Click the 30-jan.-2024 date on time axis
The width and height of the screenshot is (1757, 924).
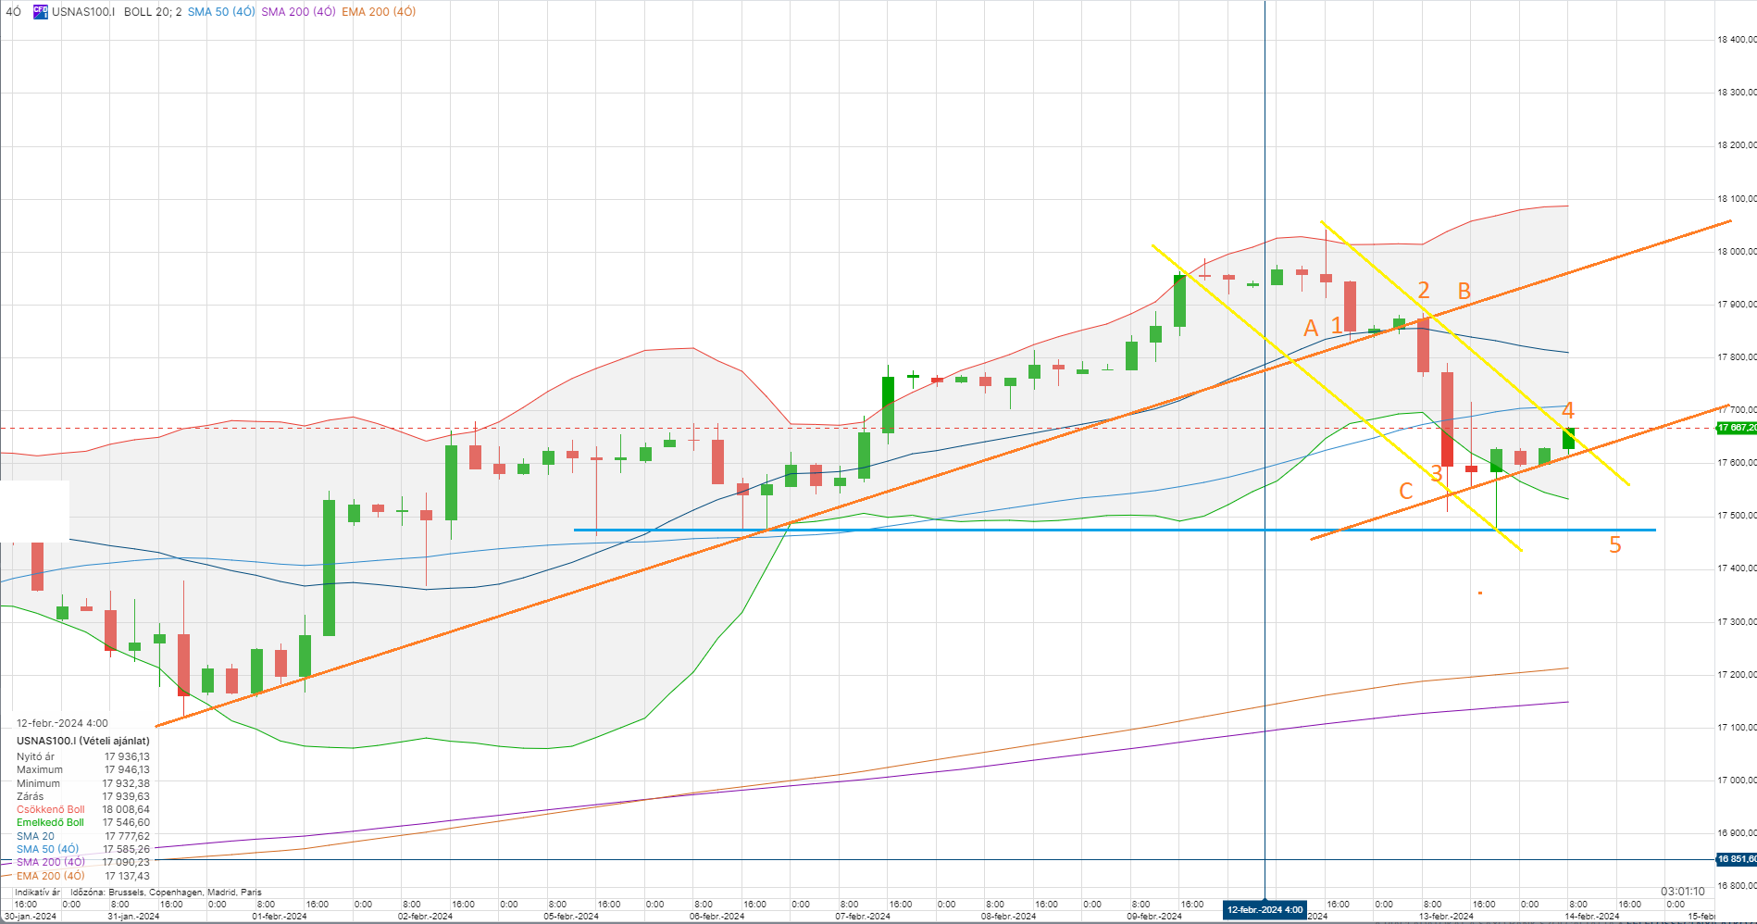[30, 917]
